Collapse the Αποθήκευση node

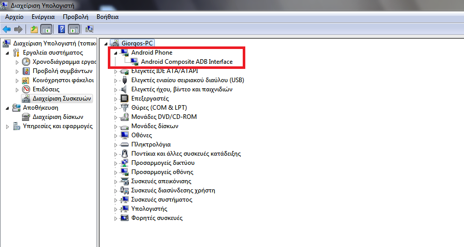point(7,108)
